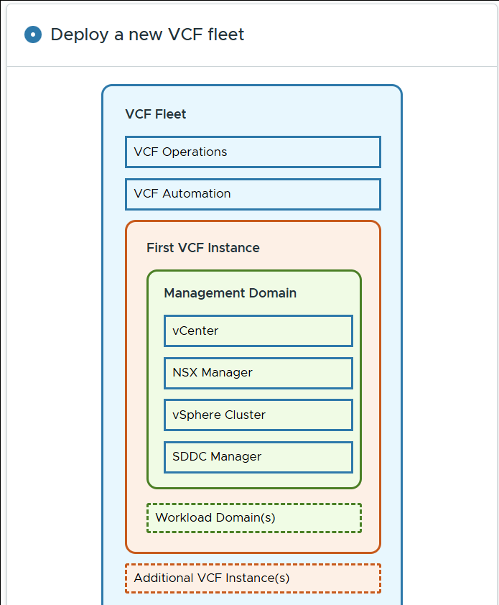The image size is (499, 605).
Task: Click the Management Domain heading
Action: [x=230, y=293]
